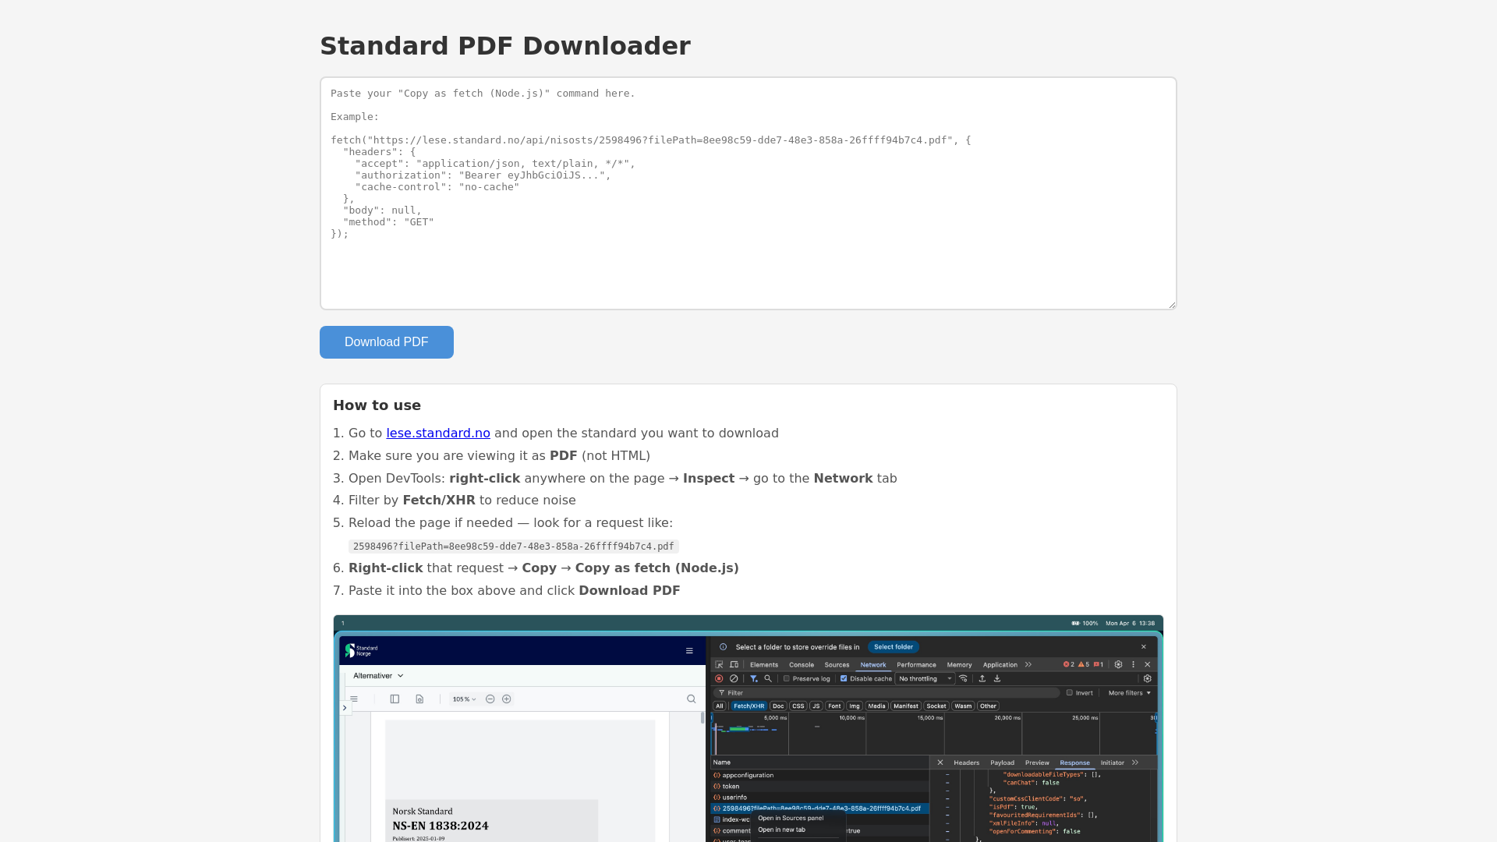Click the red error count badge showing 2
This screenshot has width=1497, height=842.
click(1069, 665)
